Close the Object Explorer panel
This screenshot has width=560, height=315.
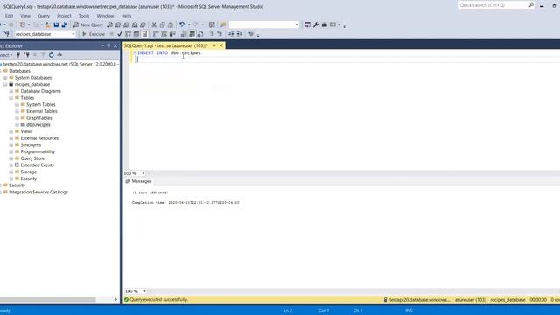point(115,45)
